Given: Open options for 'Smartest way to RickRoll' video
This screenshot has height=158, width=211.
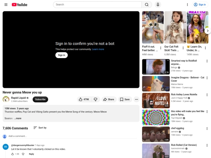Looking at the screenshot, I should click(x=207, y=61).
